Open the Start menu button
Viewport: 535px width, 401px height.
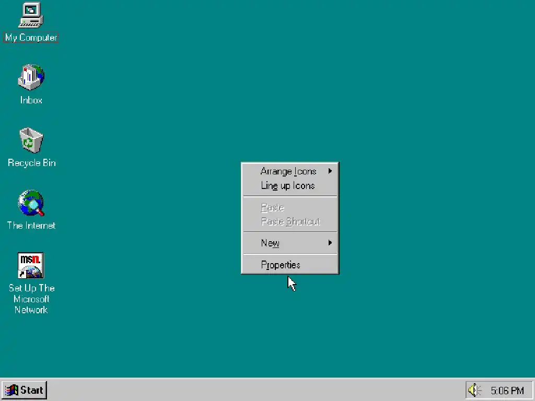pos(24,390)
